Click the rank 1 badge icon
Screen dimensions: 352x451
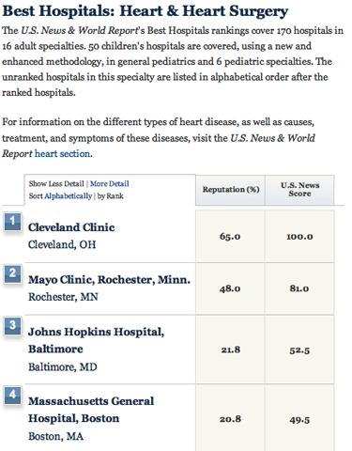click(x=12, y=222)
